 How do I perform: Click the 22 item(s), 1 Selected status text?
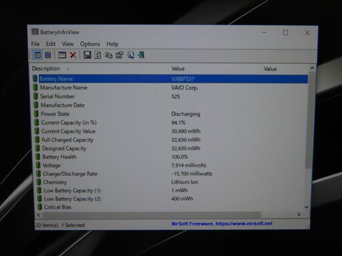point(60,225)
